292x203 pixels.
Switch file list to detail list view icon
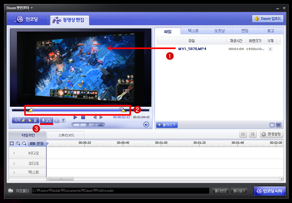click(278, 125)
